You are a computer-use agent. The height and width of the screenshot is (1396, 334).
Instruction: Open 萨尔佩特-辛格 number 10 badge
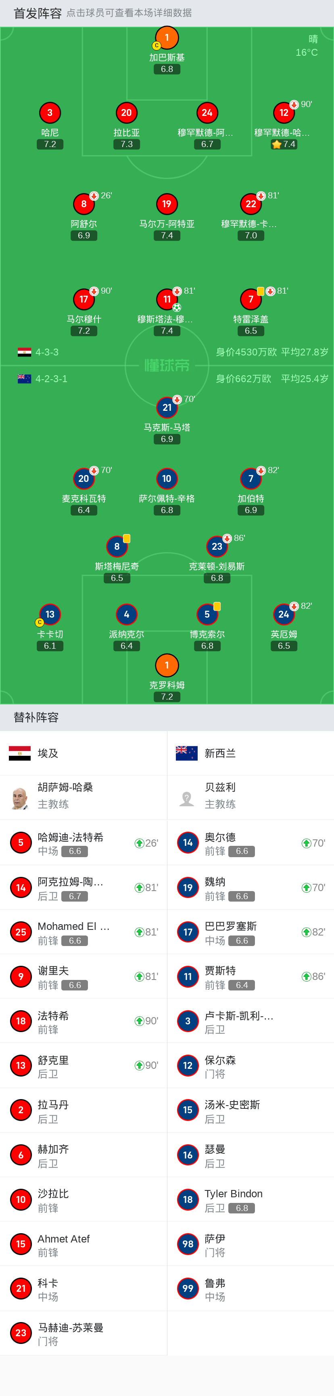click(x=167, y=479)
